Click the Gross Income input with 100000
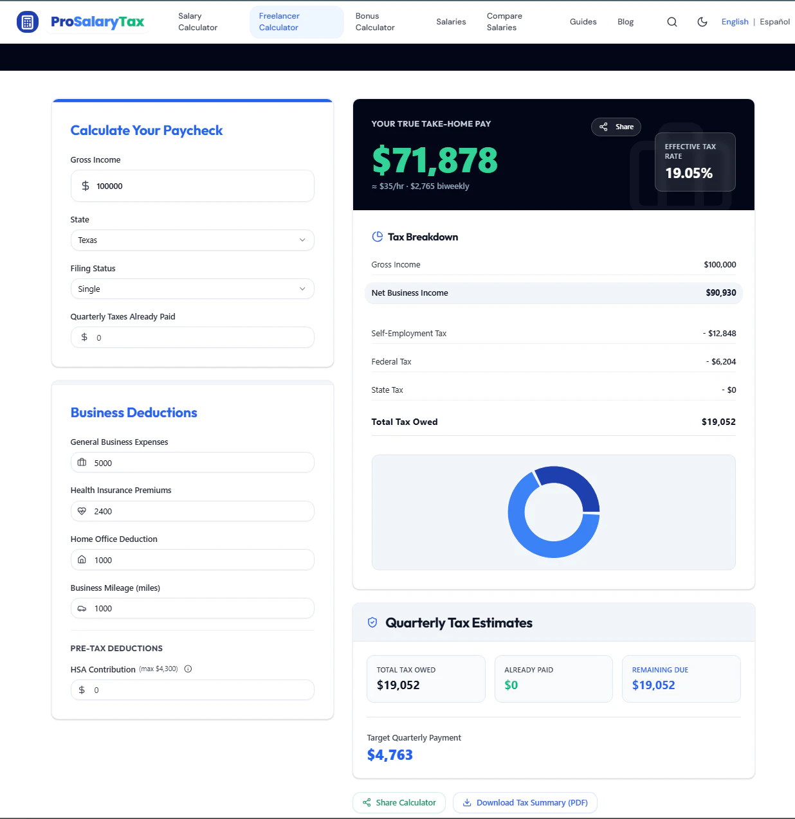Image resolution: width=795 pixels, height=819 pixels. pyautogui.click(x=192, y=186)
